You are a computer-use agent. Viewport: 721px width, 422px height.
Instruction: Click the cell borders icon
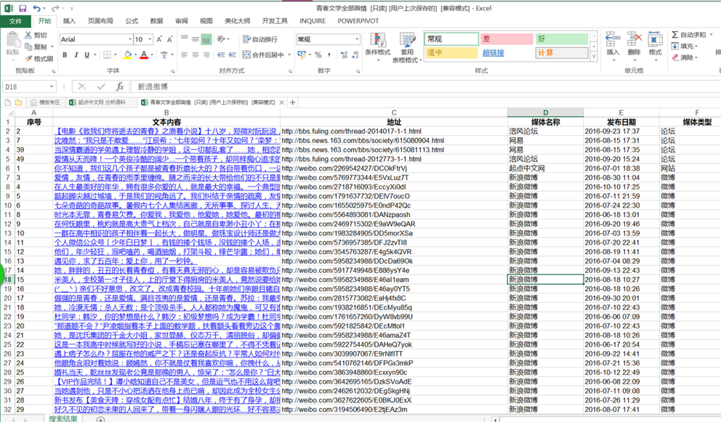point(107,54)
